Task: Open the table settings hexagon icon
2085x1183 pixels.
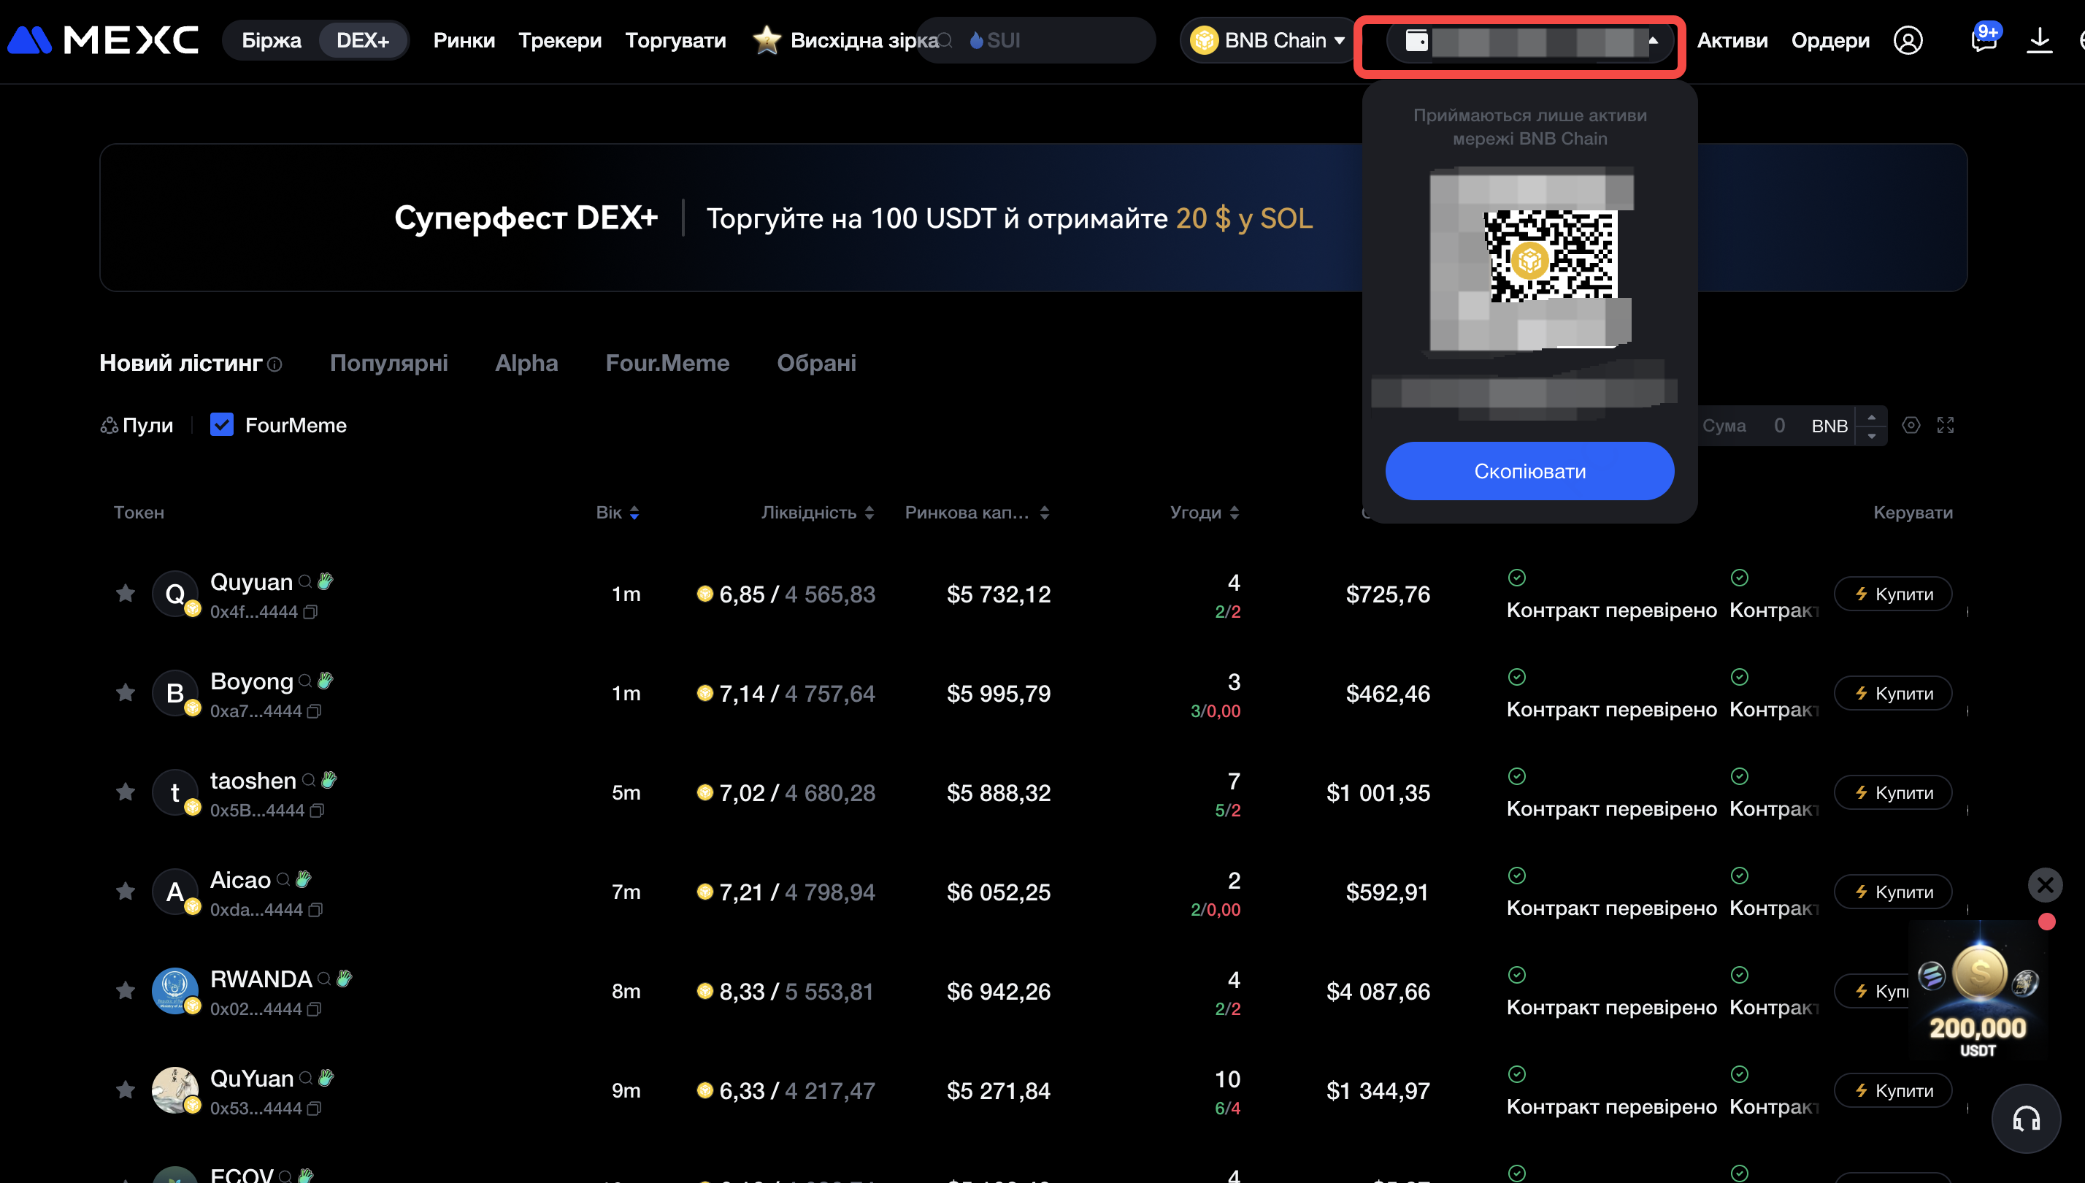Action: coord(1911,425)
